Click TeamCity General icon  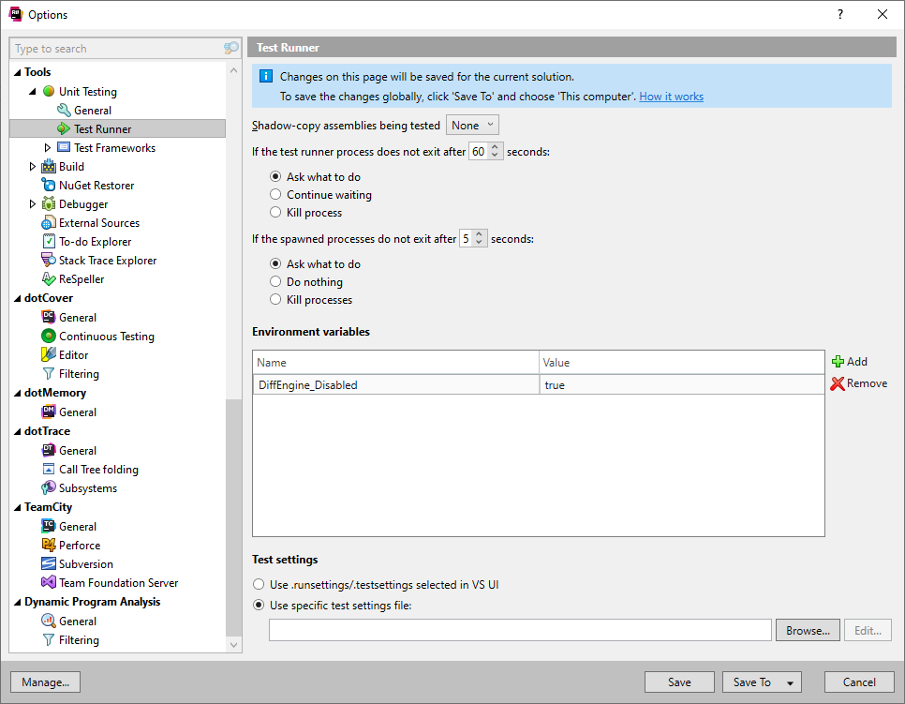[49, 526]
